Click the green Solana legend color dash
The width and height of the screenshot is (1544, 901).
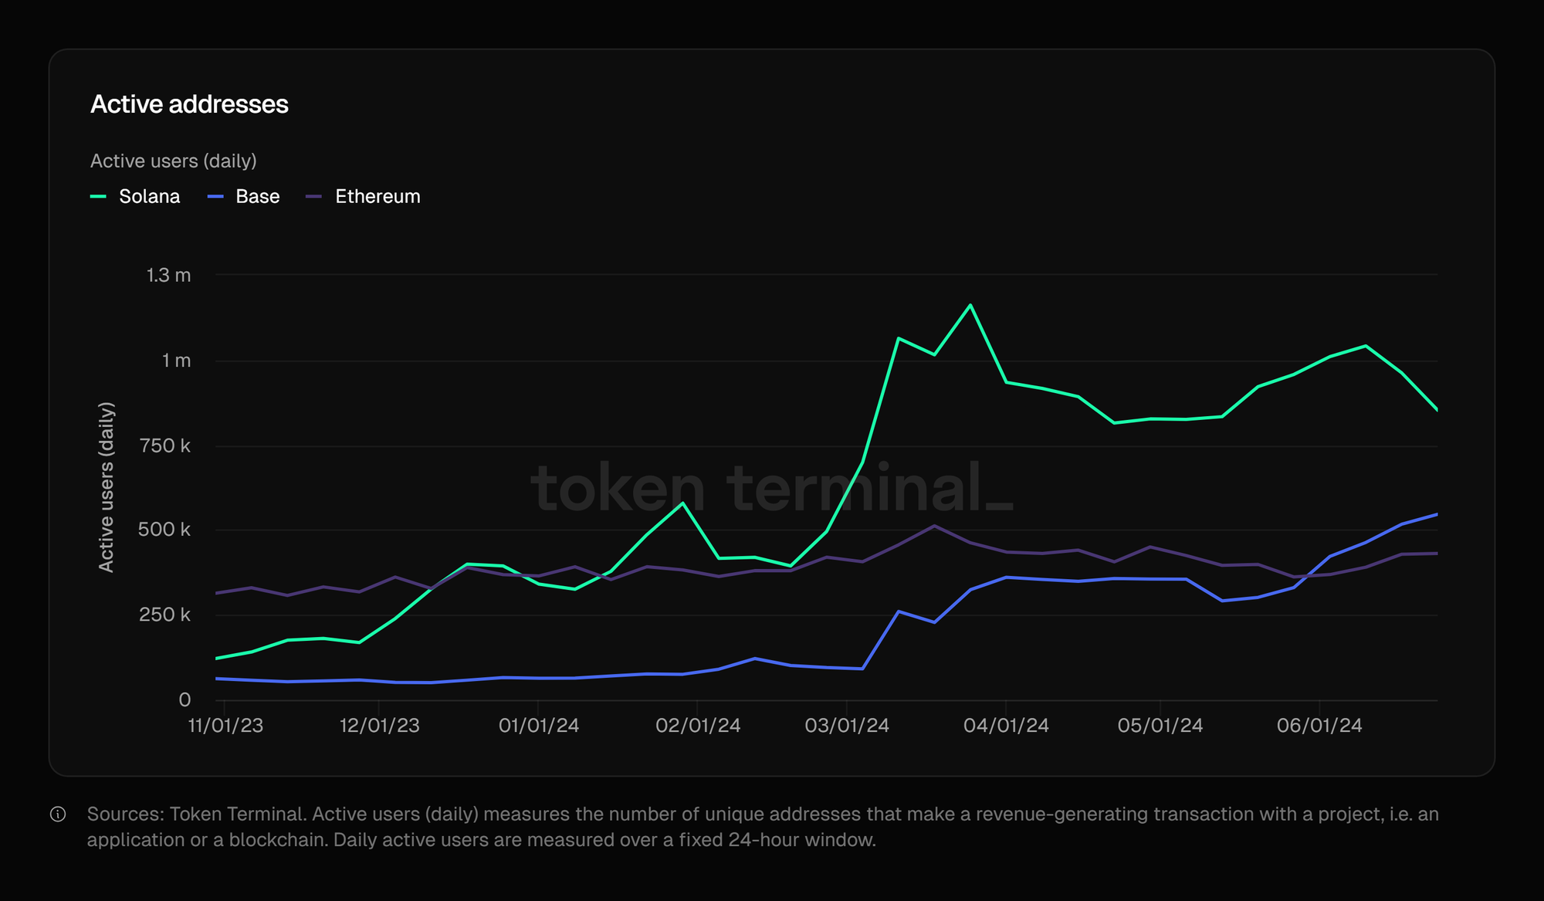(98, 197)
